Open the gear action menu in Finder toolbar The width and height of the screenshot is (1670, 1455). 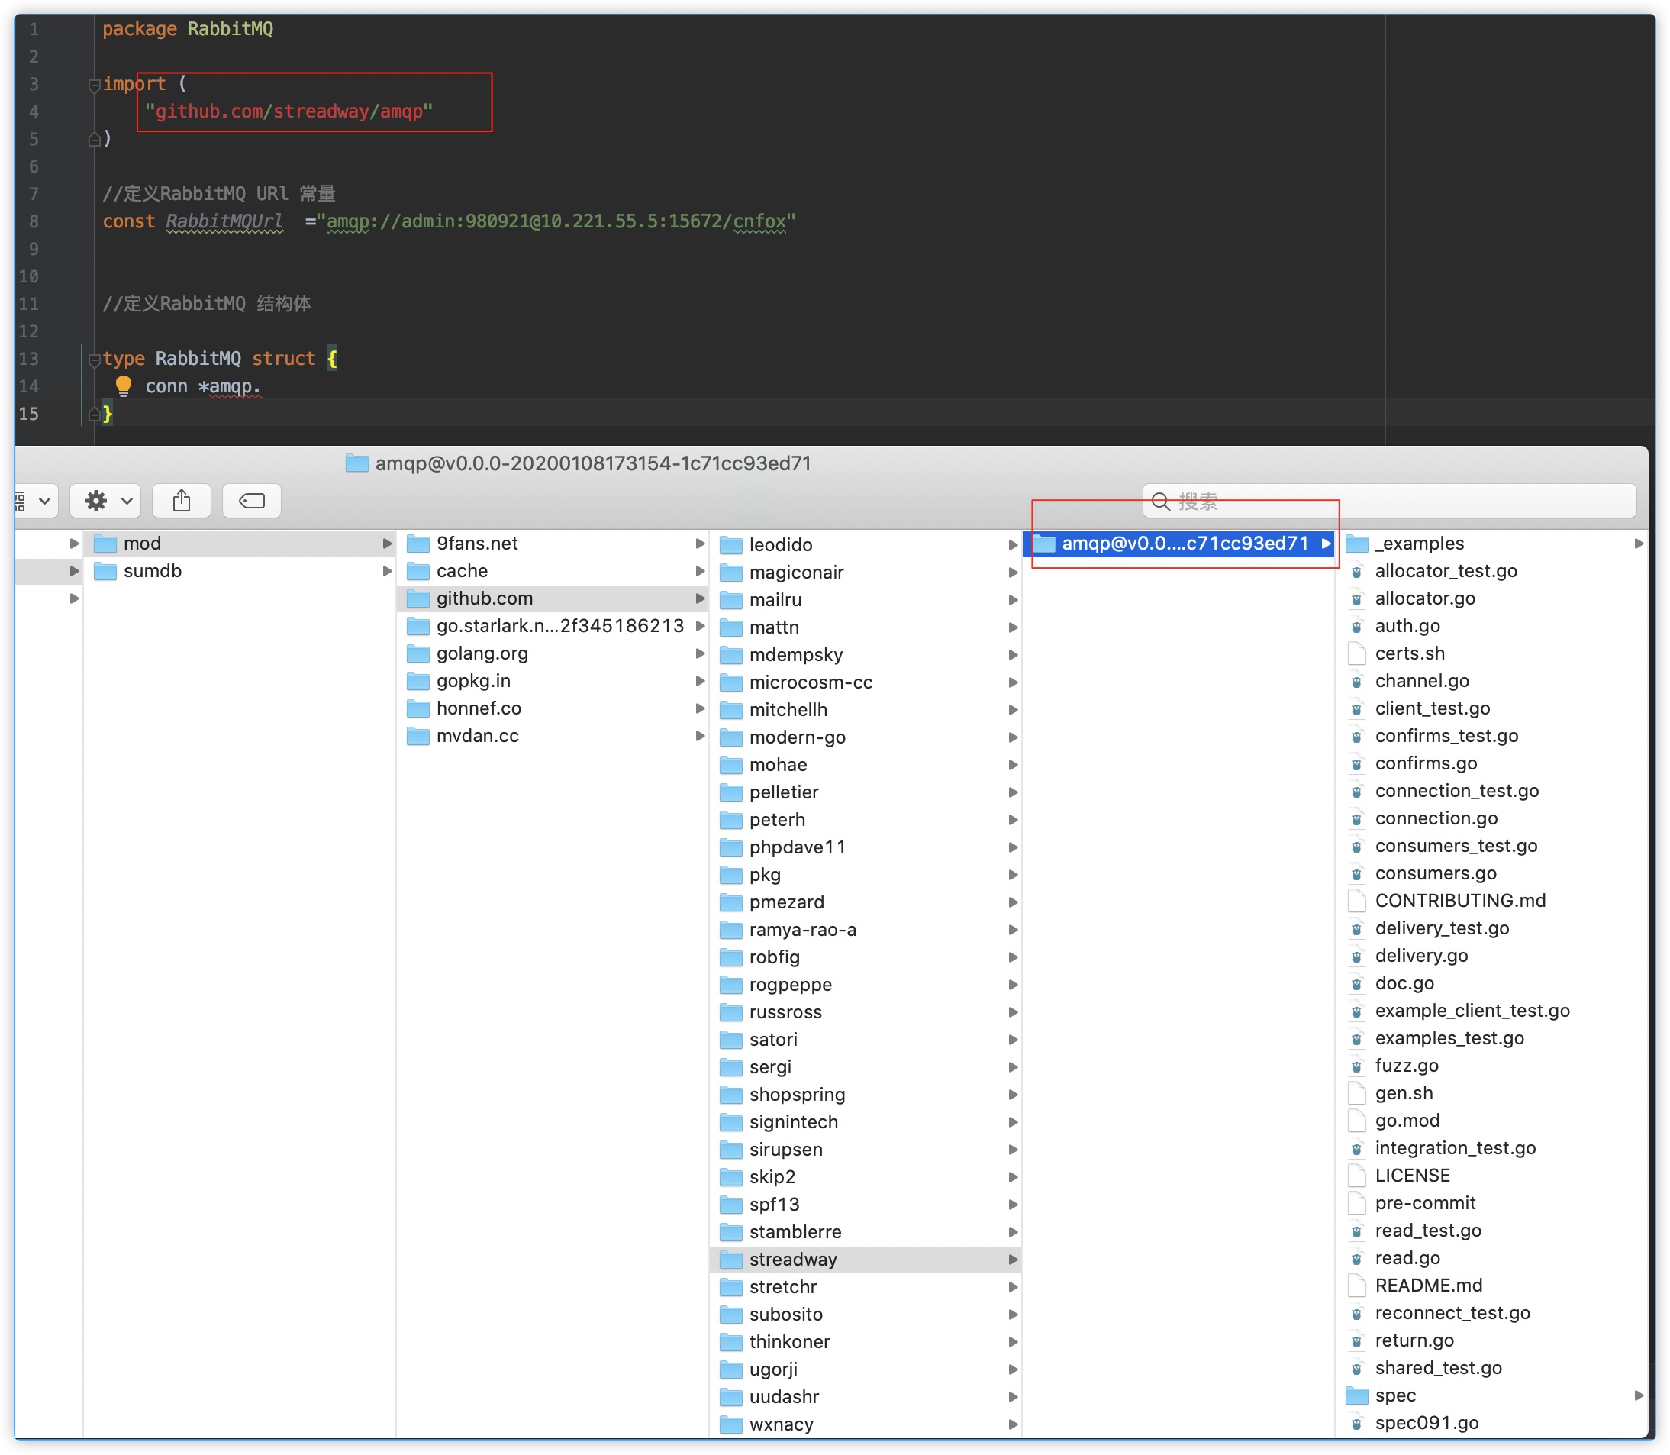(x=105, y=501)
